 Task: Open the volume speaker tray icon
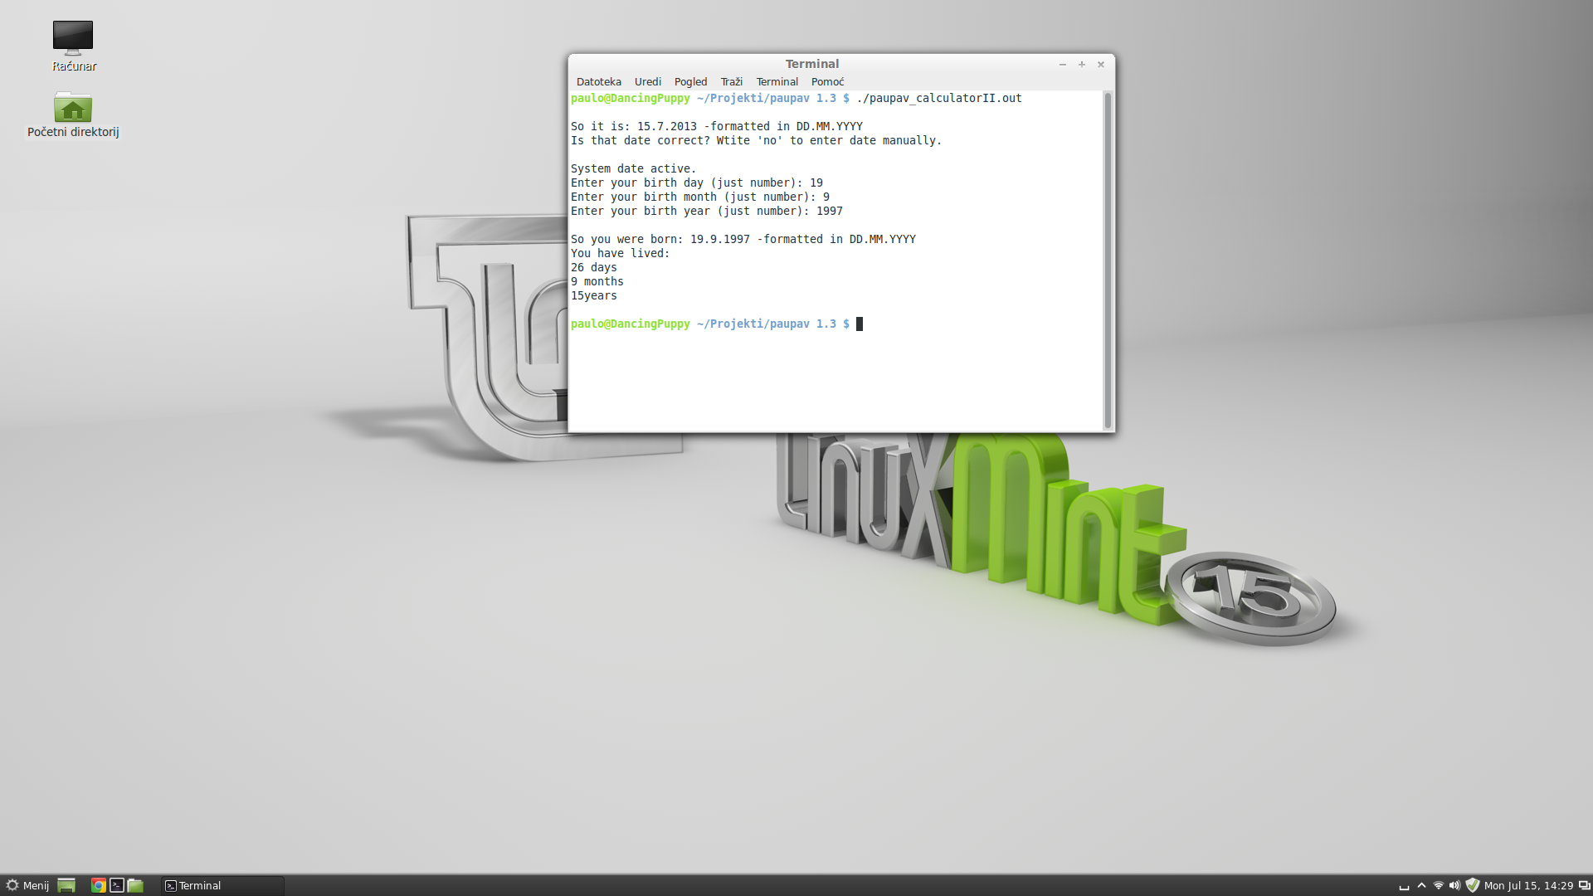coord(1454,886)
